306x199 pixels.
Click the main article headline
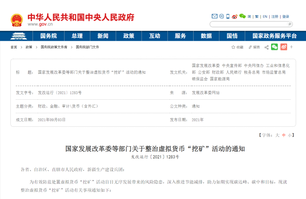[x=155, y=149]
